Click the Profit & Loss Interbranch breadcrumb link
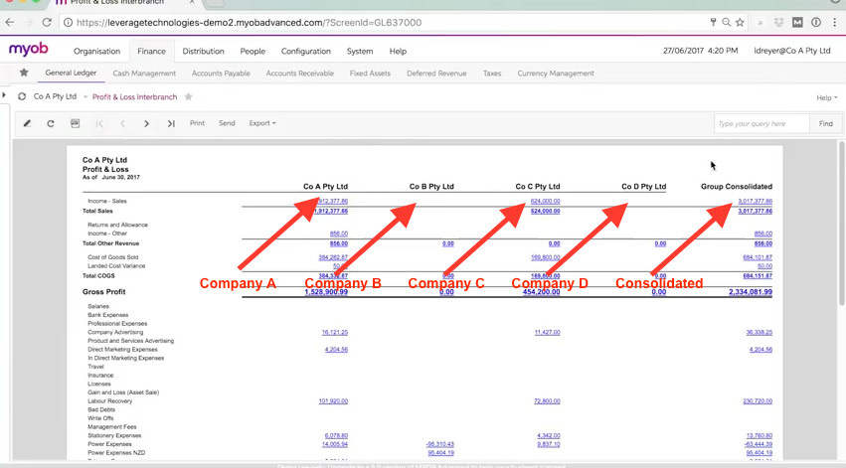846x468 pixels. coord(134,97)
